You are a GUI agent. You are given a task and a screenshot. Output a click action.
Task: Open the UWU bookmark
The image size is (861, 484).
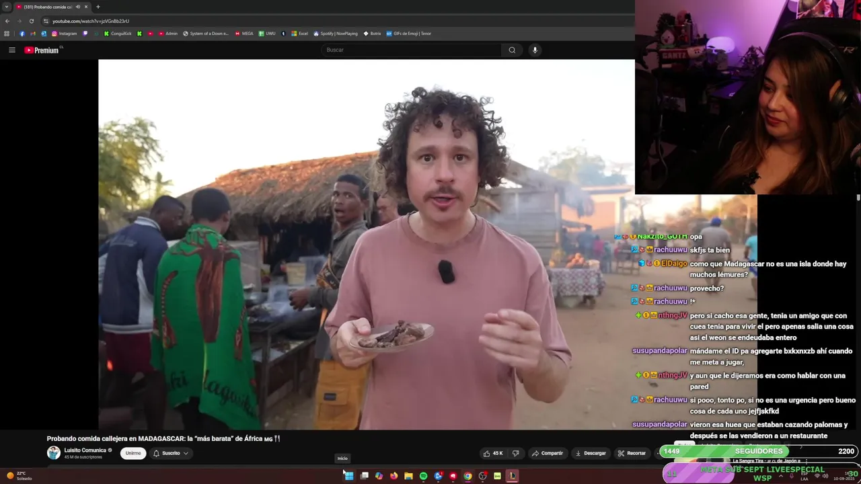point(267,34)
